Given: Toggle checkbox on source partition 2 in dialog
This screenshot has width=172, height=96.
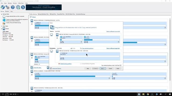Looking at the screenshot, I should tap(119, 42).
